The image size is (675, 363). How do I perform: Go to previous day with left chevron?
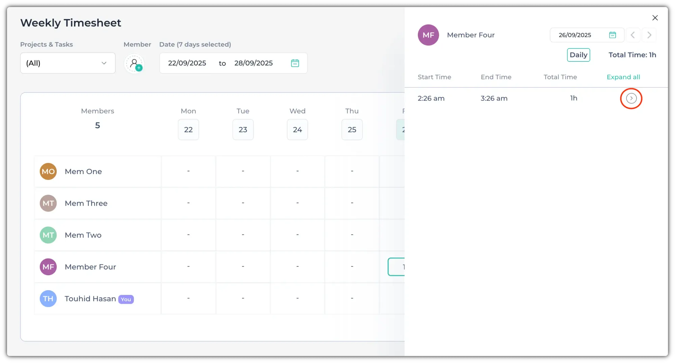pos(633,35)
